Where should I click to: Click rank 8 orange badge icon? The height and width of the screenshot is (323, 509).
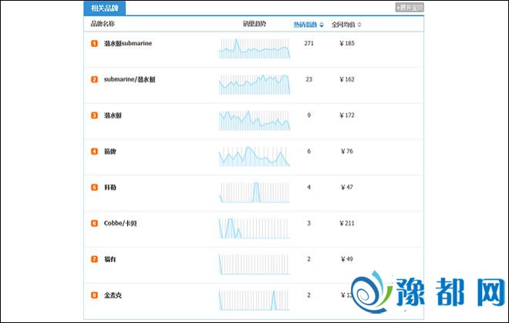point(94,295)
